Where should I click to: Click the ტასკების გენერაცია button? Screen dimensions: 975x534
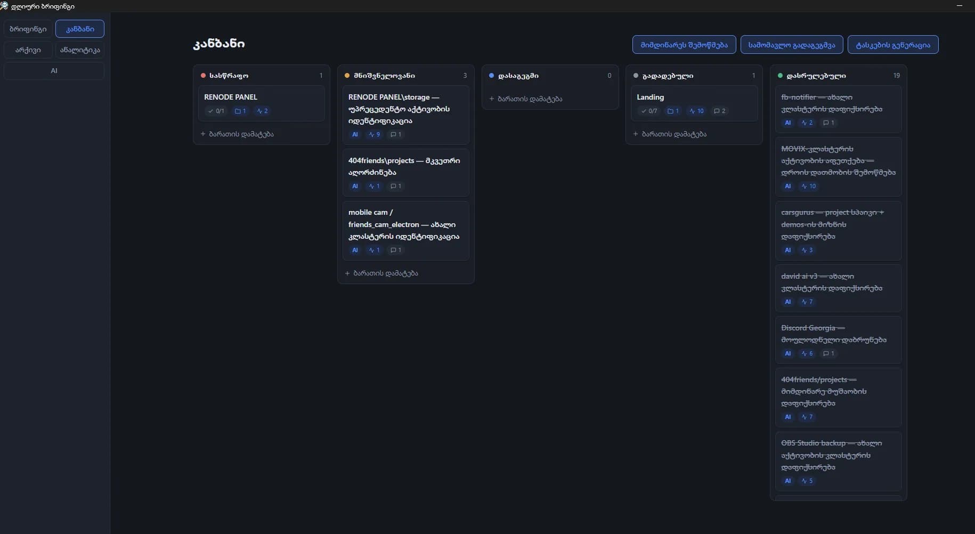[x=893, y=45]
